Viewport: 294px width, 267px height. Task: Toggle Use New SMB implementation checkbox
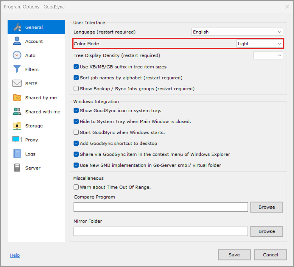click(x=76, y=165)
